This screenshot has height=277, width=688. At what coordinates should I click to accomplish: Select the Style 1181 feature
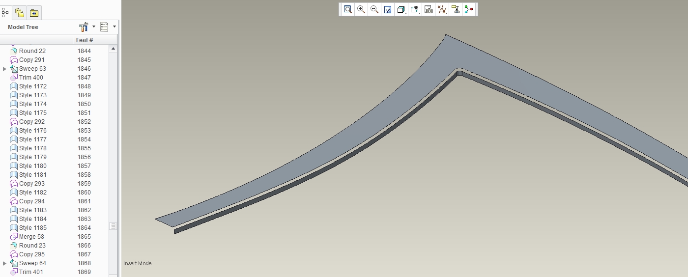[33, 175]
